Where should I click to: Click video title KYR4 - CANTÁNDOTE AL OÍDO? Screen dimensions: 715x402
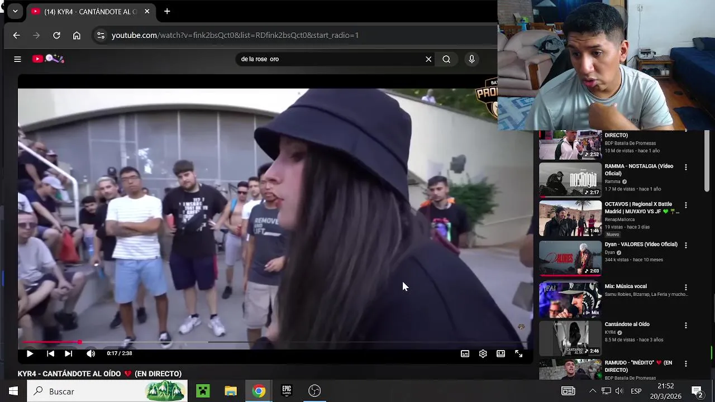pyautogui.click(x=99, y=374)
